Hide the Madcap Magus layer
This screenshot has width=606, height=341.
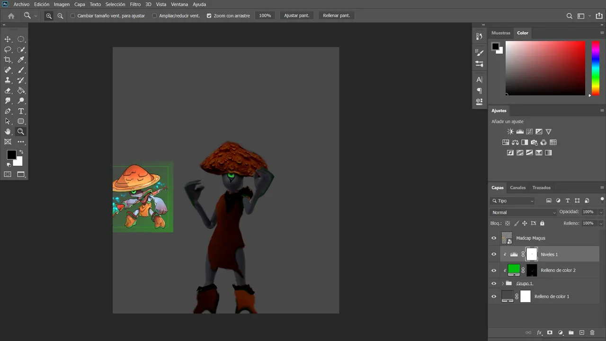click(494, 238)
